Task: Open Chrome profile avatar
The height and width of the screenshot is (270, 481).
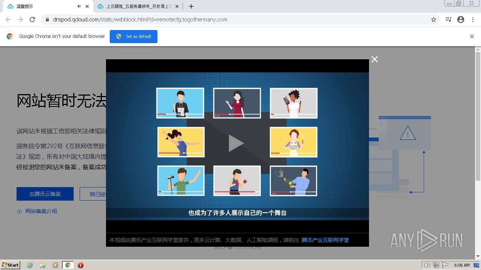Action: pyautogui.click(x=461, y=19)
